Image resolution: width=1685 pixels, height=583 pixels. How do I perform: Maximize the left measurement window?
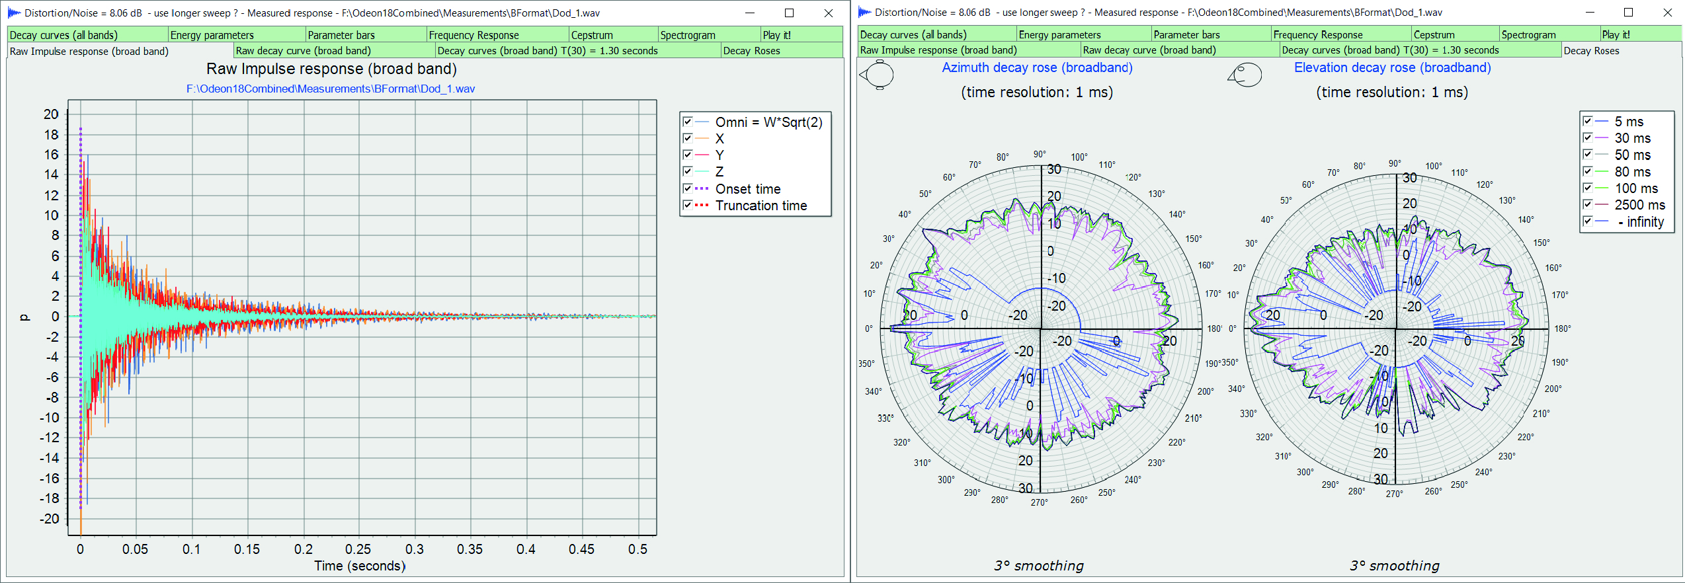[x=789, y=13]
